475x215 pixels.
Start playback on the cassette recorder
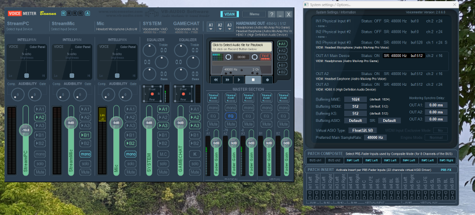tap(239, 80)
